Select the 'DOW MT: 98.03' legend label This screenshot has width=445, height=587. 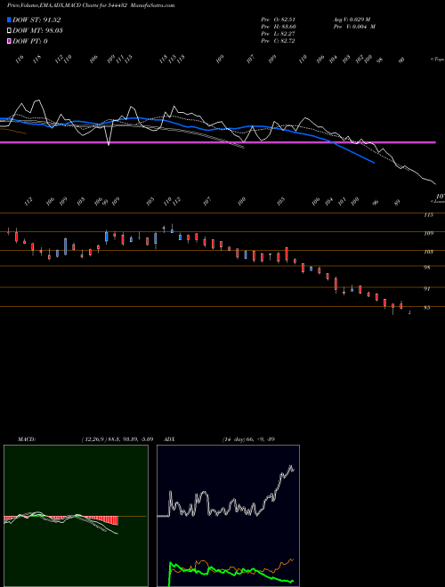[37, 30]
